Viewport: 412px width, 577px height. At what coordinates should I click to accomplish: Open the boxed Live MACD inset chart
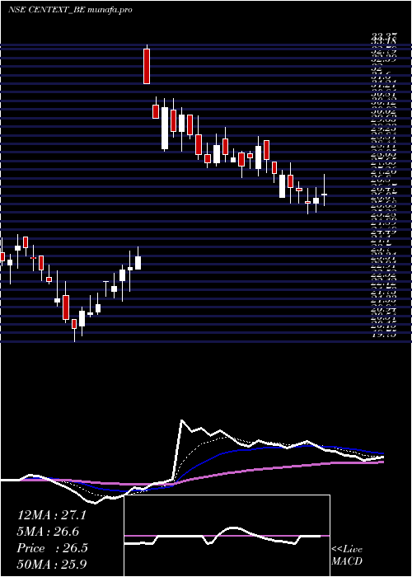coord(227,536)
